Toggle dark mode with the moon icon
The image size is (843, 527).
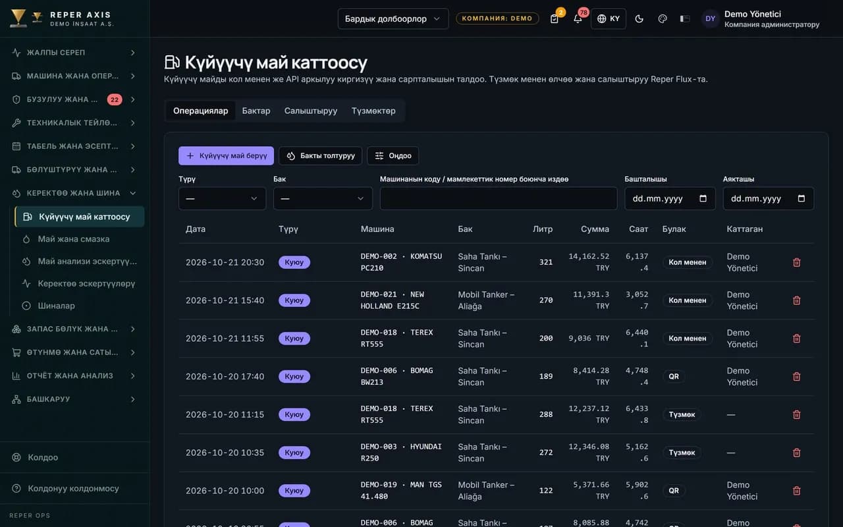pyautogui.click(x=639, y=18)
